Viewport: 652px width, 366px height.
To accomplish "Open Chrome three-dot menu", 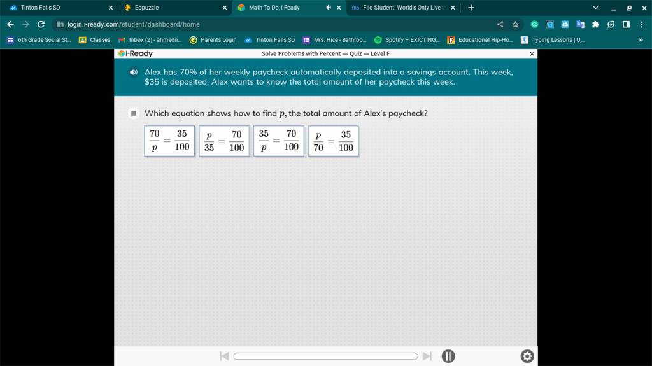I will [642, 24].
